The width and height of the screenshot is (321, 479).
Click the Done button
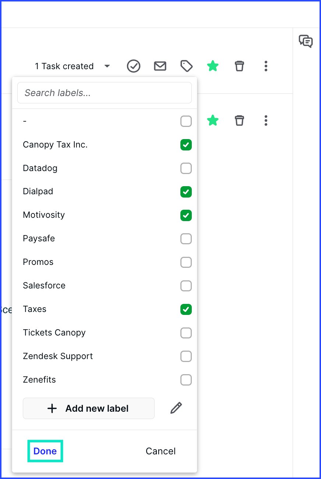pos(45,451)
